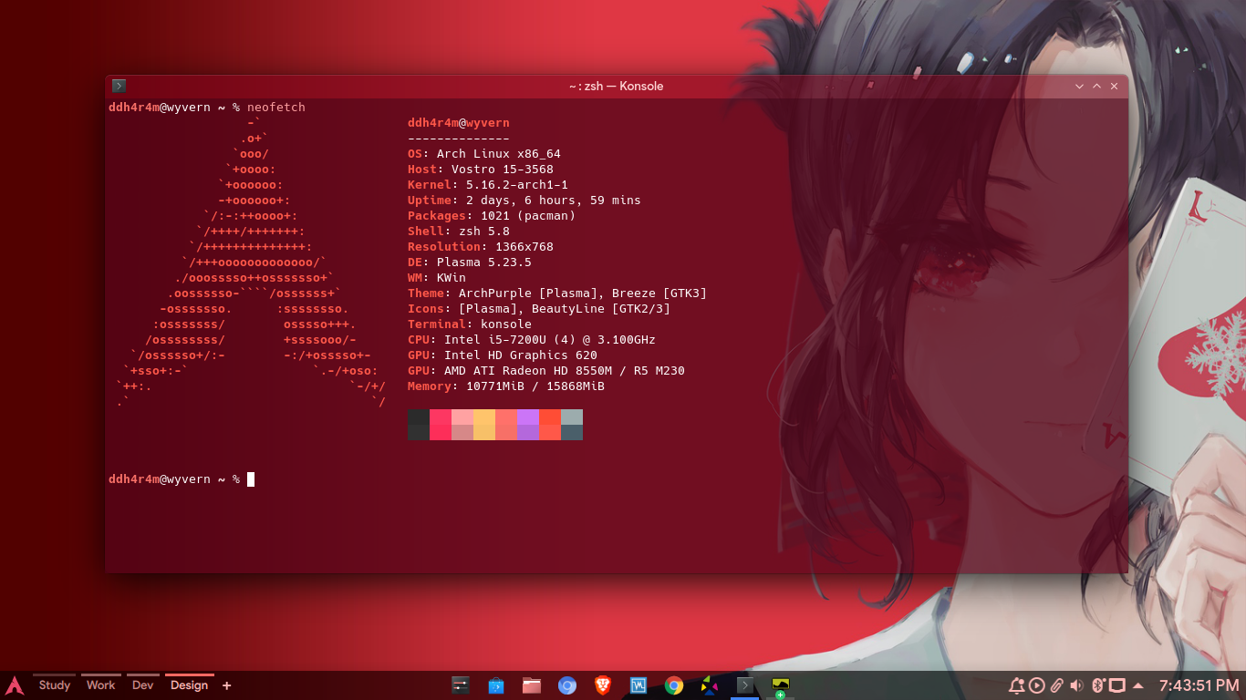Screen dimensions: 1246x700
Task: Expand hidden system tray icons
Action: [1137, 685]
